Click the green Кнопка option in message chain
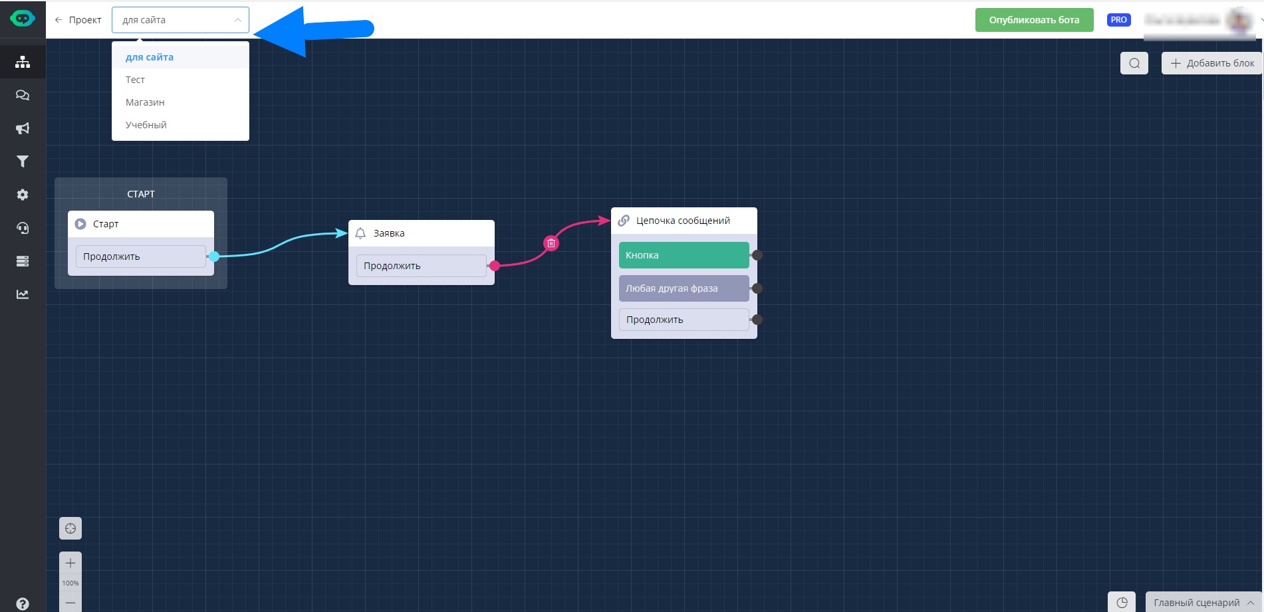This screenshot has width=1264, height=612. 684,255
